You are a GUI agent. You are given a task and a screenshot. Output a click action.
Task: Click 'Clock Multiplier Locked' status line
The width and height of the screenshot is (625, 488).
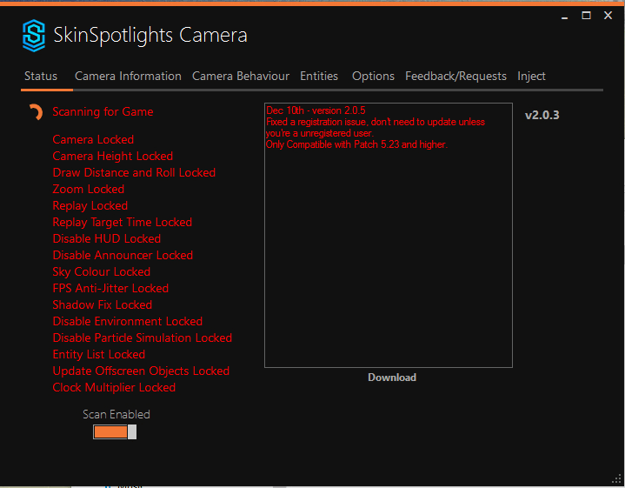coord(114,388)
